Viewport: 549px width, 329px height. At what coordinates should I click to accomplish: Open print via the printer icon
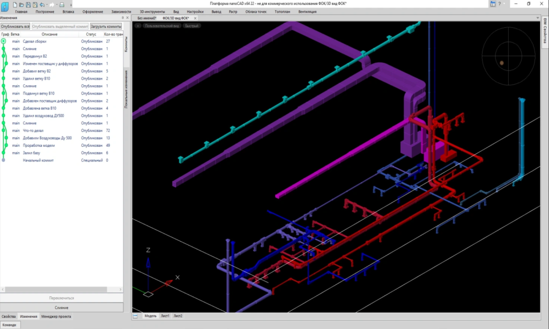point(62,5)
